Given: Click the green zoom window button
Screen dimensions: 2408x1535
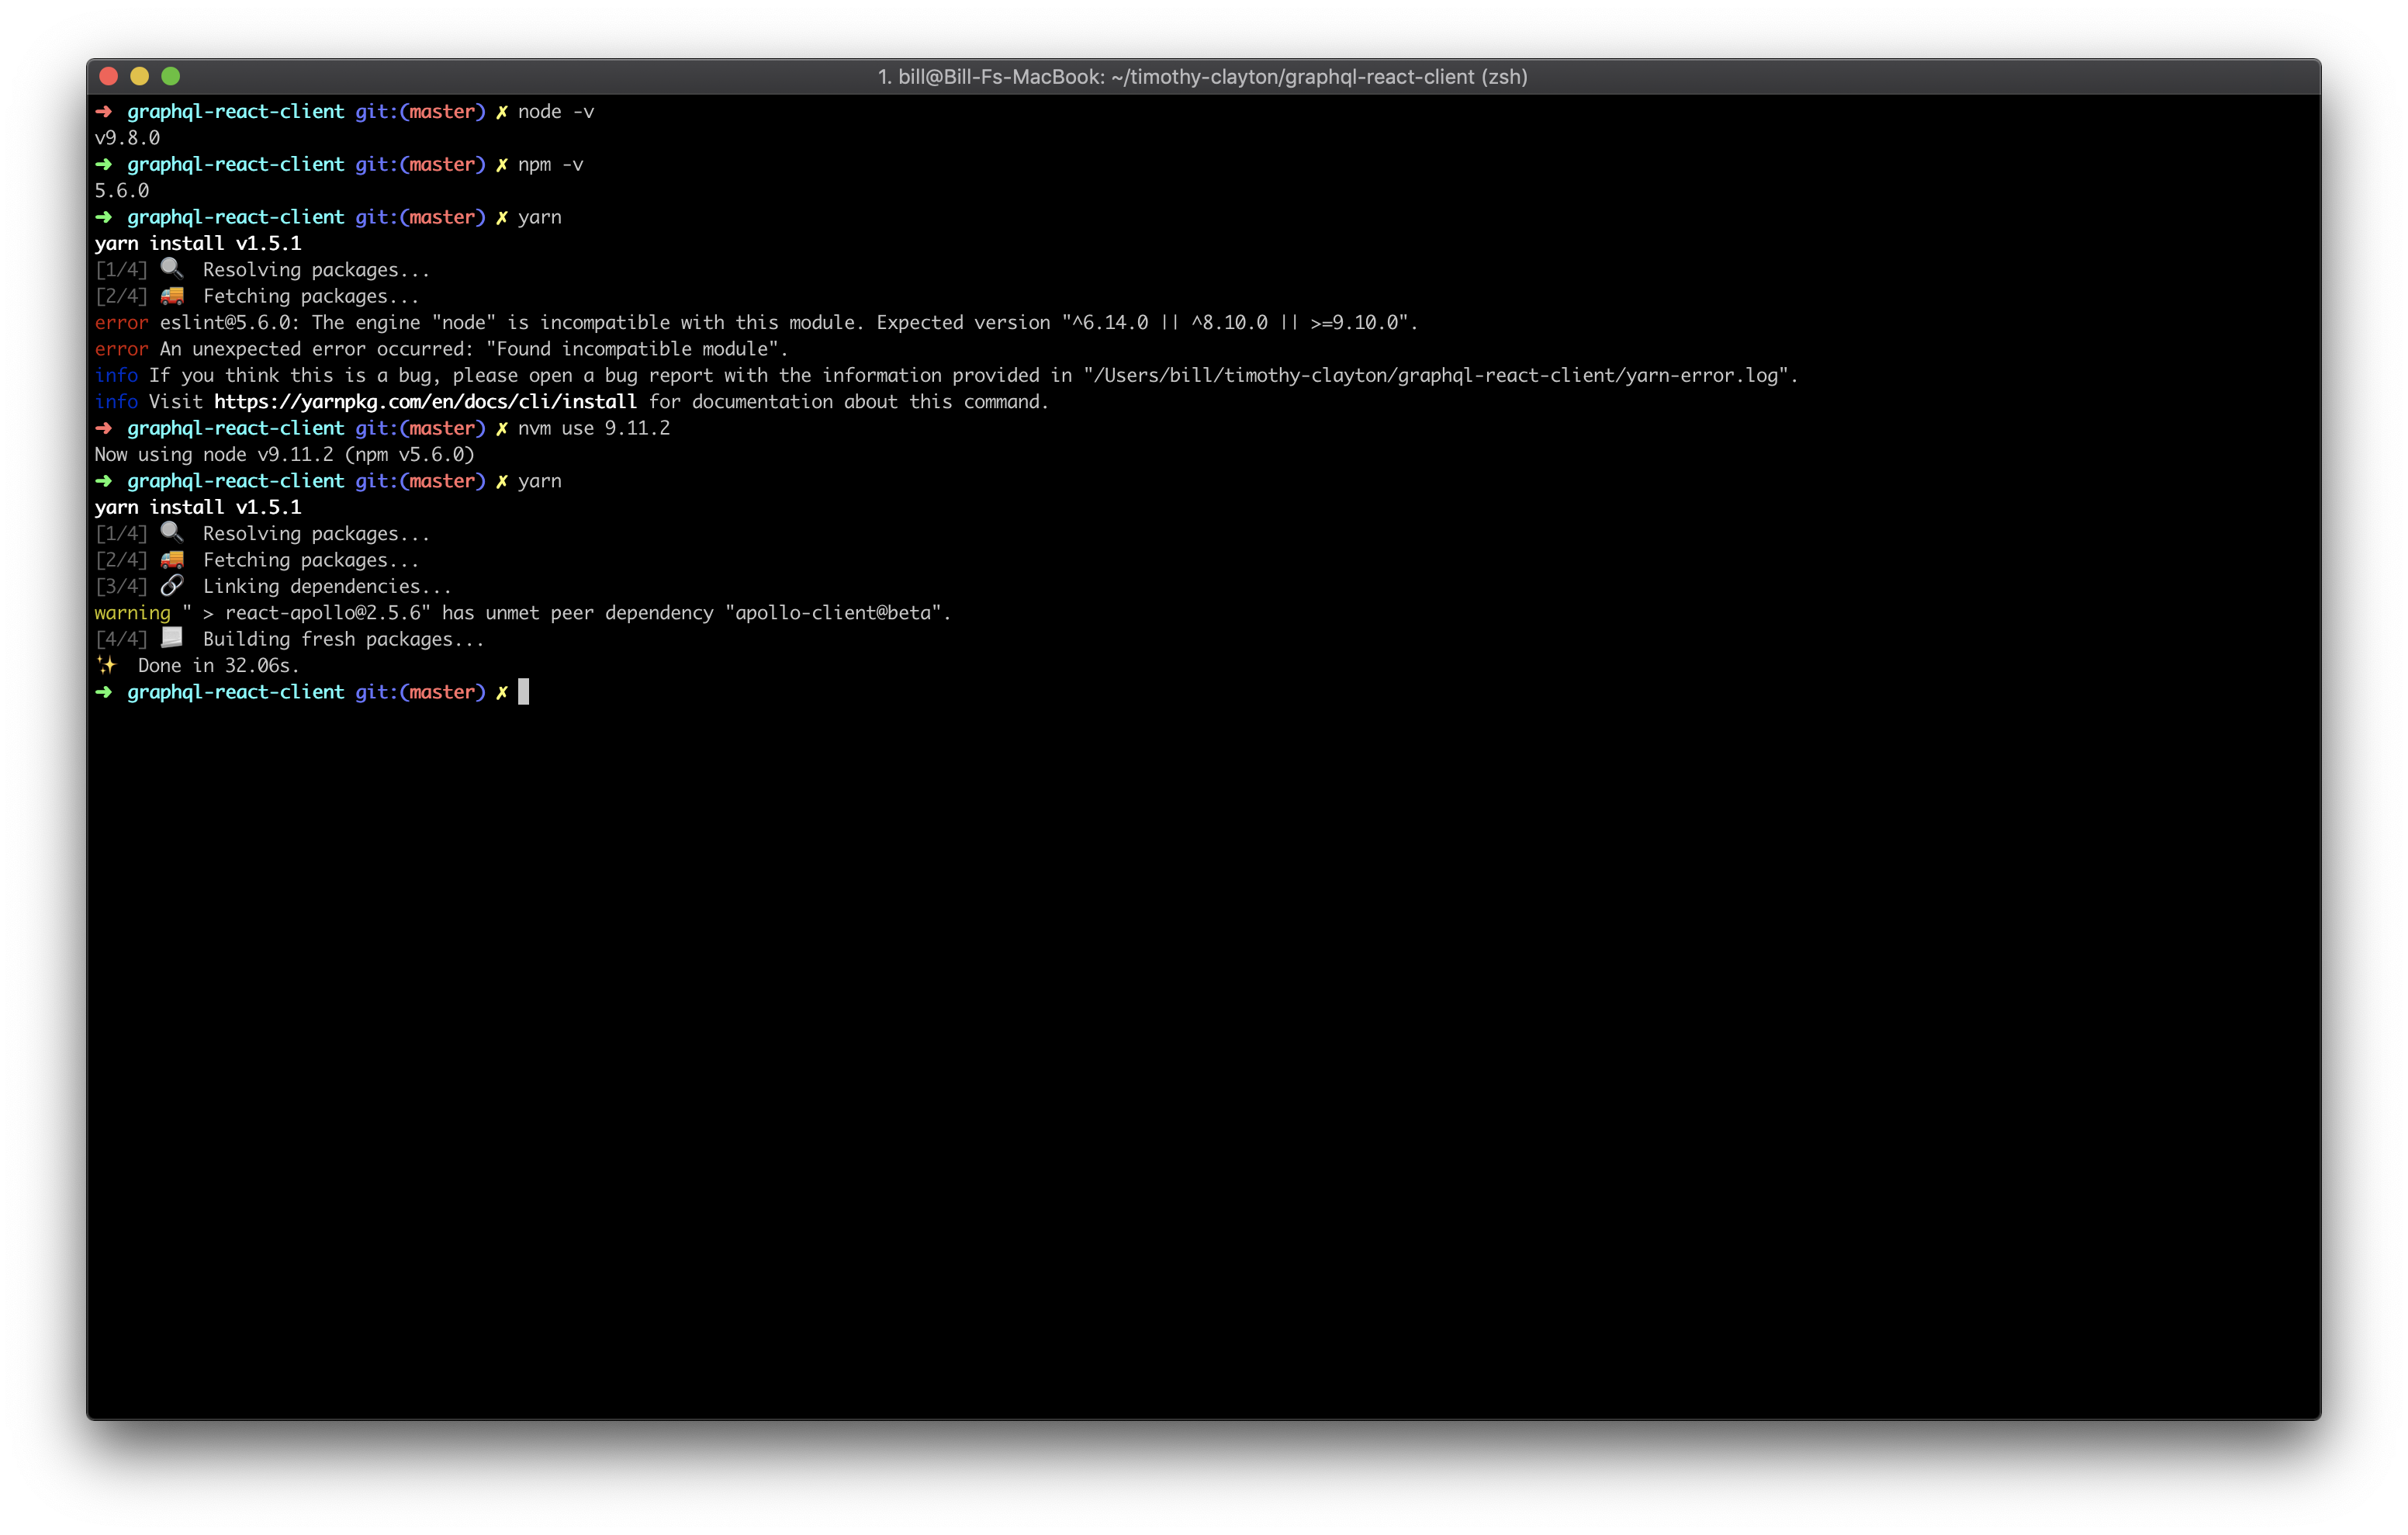Looking at the screenshot, I should (171, 76).
